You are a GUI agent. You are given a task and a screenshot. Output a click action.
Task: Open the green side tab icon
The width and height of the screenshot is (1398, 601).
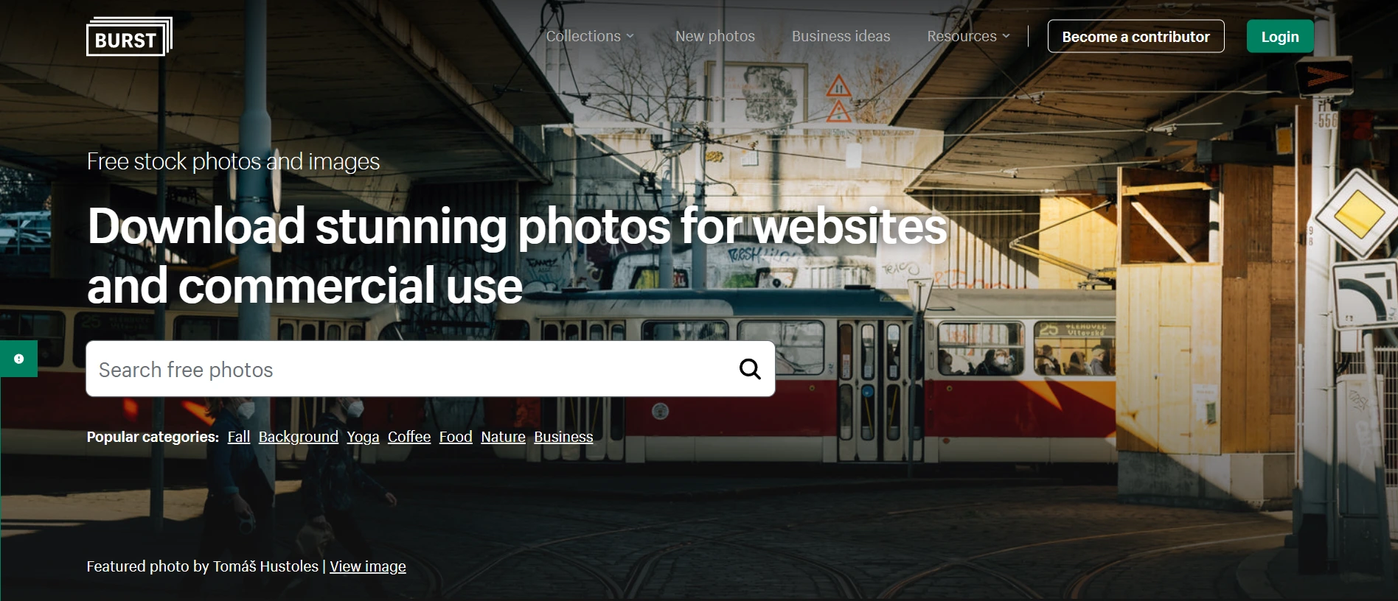(18, 359)
